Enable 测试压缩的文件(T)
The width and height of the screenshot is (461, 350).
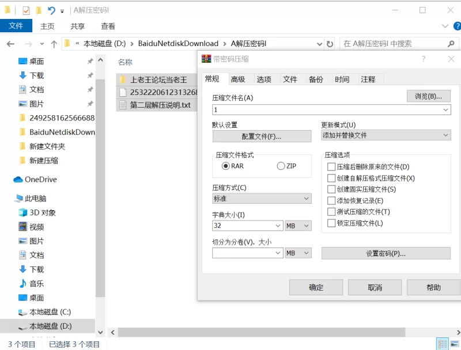331,212
